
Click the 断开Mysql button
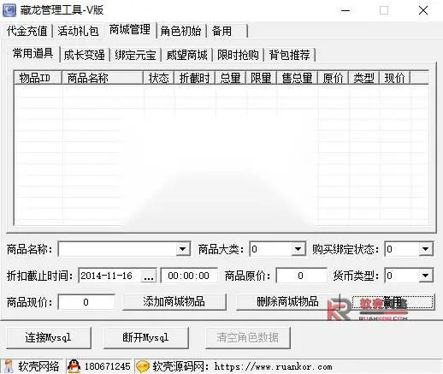click(x=146, y=337)
